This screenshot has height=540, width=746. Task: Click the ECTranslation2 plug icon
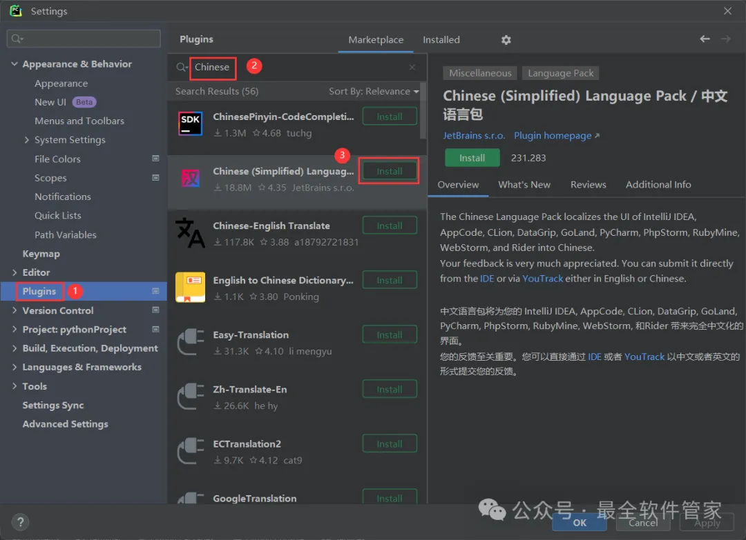[x=191, y=451]
